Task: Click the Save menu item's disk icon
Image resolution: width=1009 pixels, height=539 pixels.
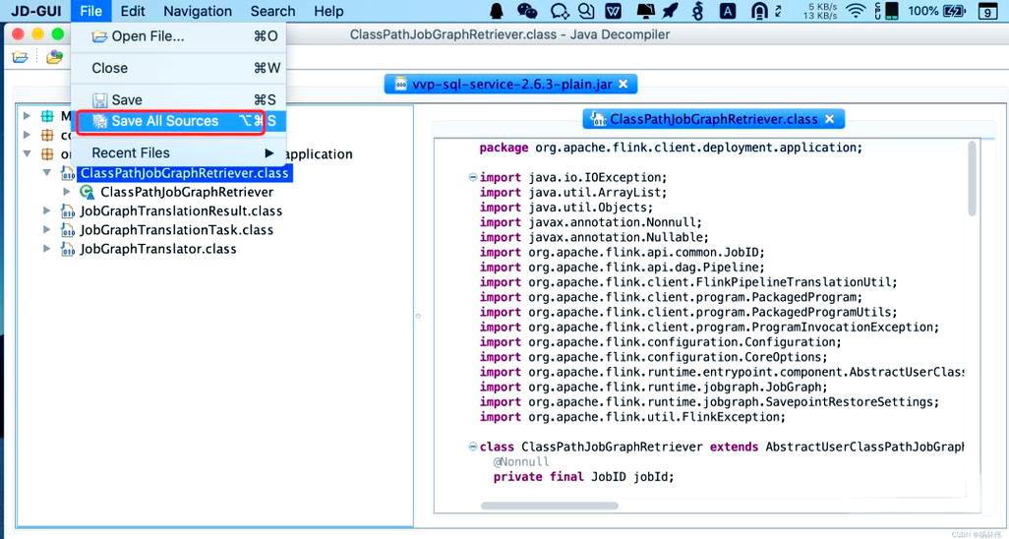Action: click(x=99, y=100)
